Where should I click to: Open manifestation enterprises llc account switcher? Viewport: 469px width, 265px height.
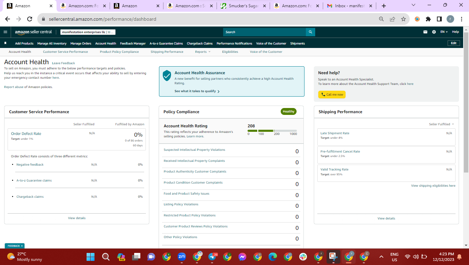point(88,32)
